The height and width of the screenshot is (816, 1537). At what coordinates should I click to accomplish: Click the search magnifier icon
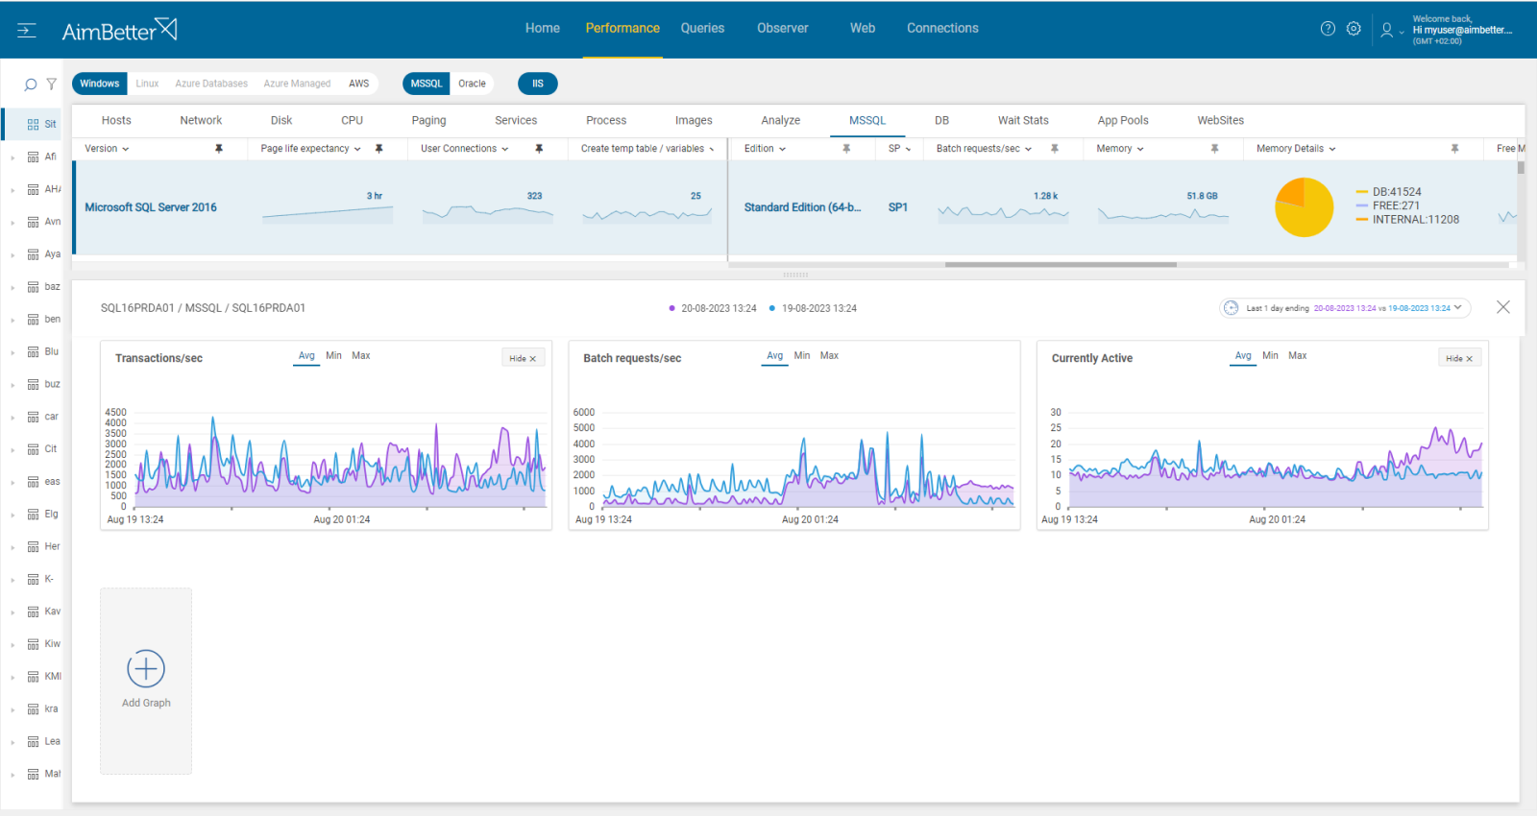click(30, 84)
